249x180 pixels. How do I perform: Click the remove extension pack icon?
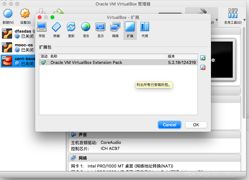coord(203,67)
